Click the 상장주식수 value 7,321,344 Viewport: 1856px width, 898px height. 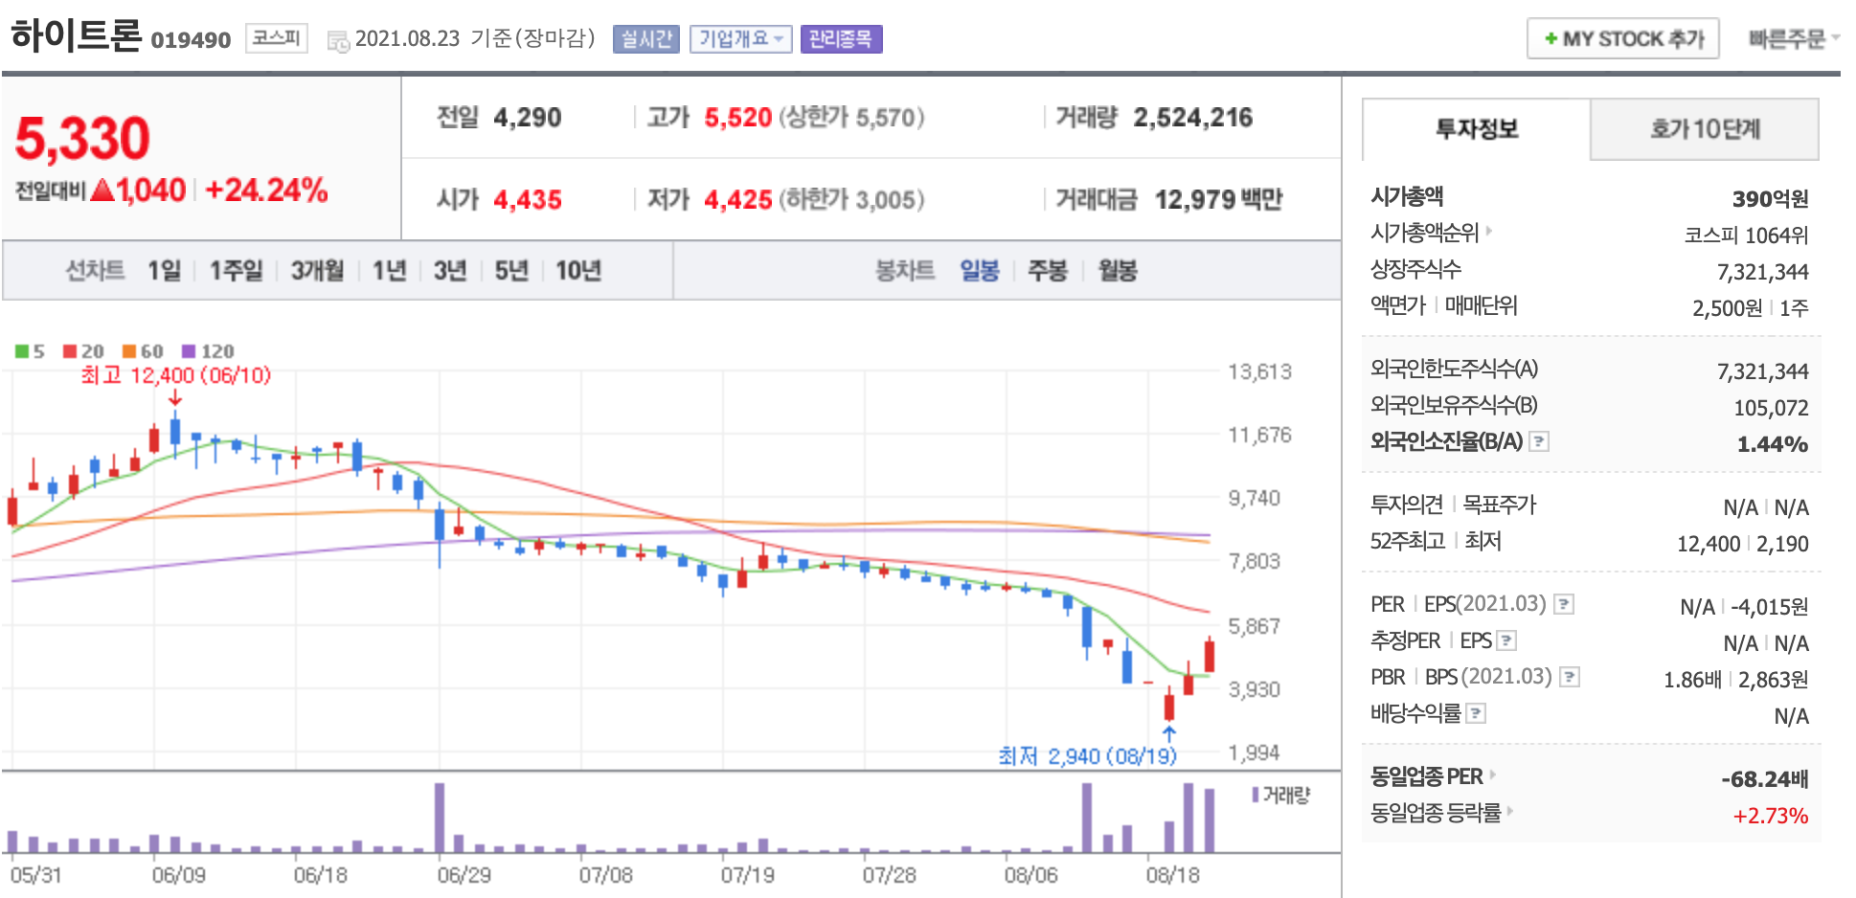(1762, 272)
